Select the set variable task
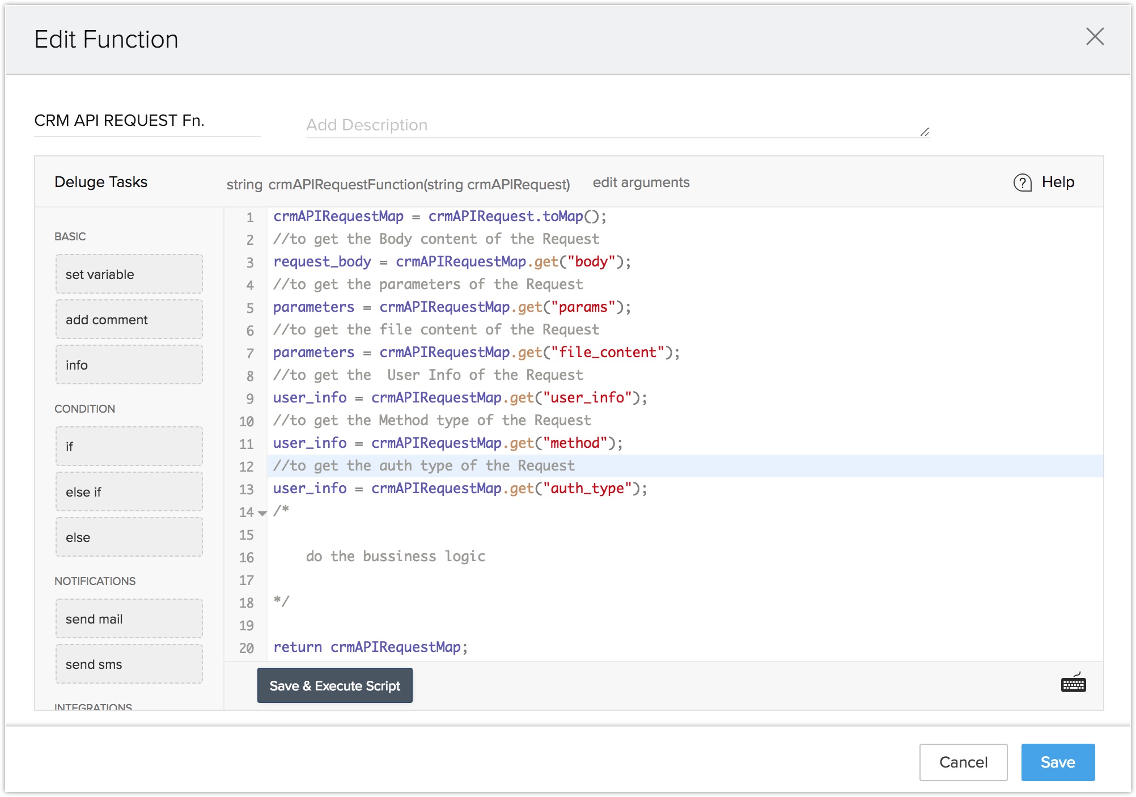 (x=129, y=274)
